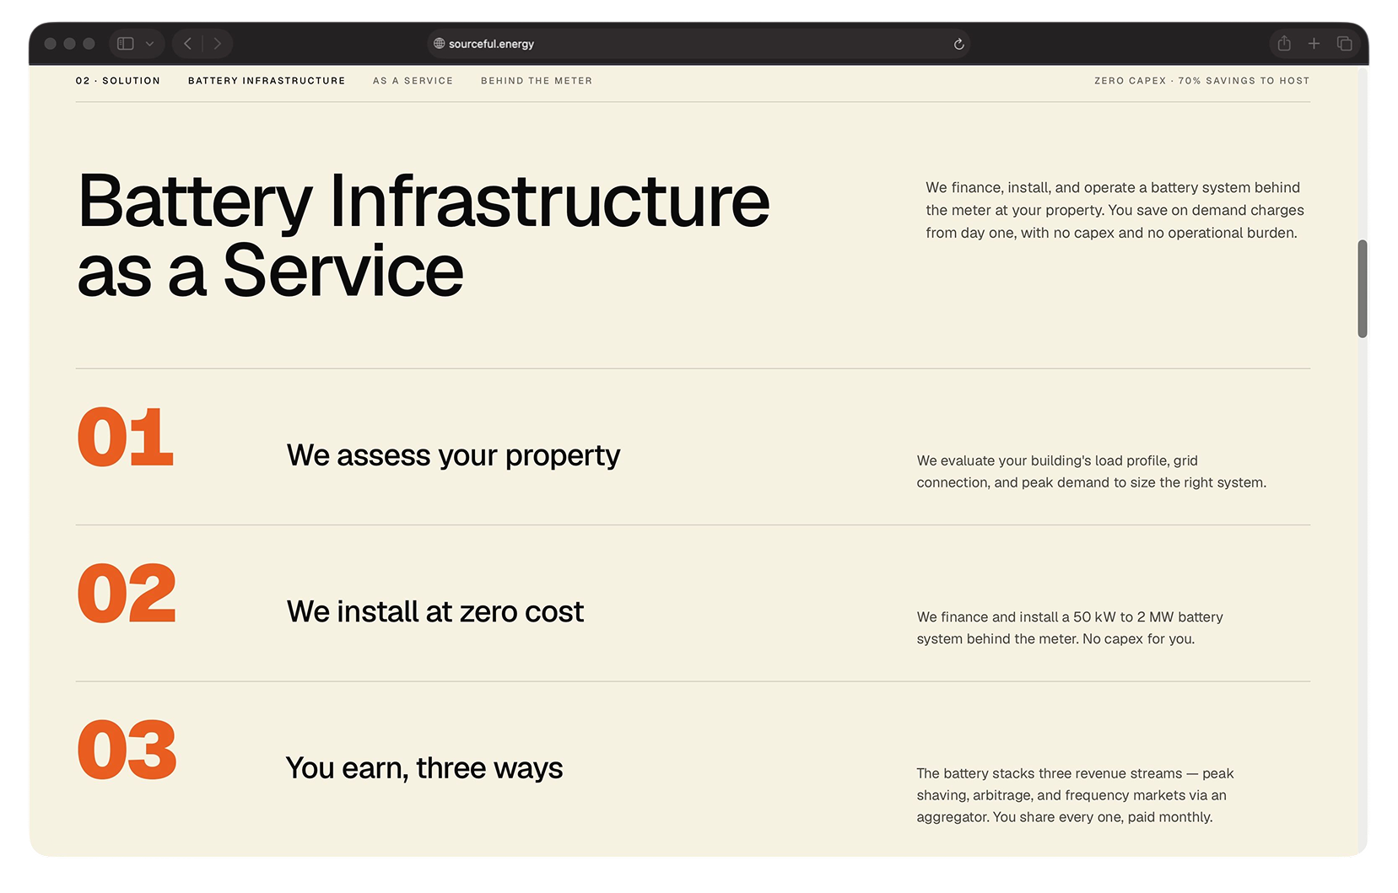Open the Share menu icon
Viewport: 1398px width, 893px height.
point(1283,43)
